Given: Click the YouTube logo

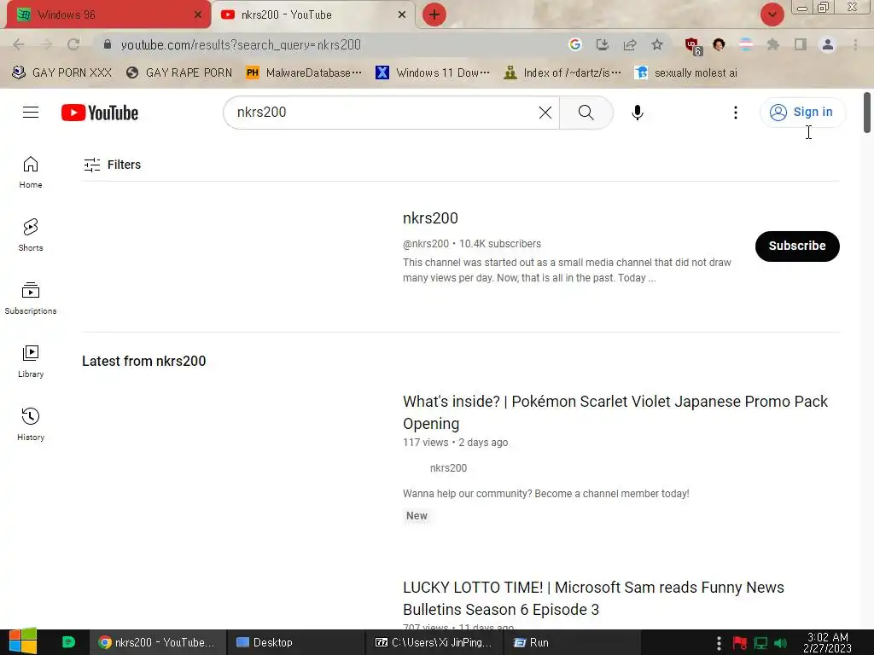Looking at the screenshot, I should (100, 113).
